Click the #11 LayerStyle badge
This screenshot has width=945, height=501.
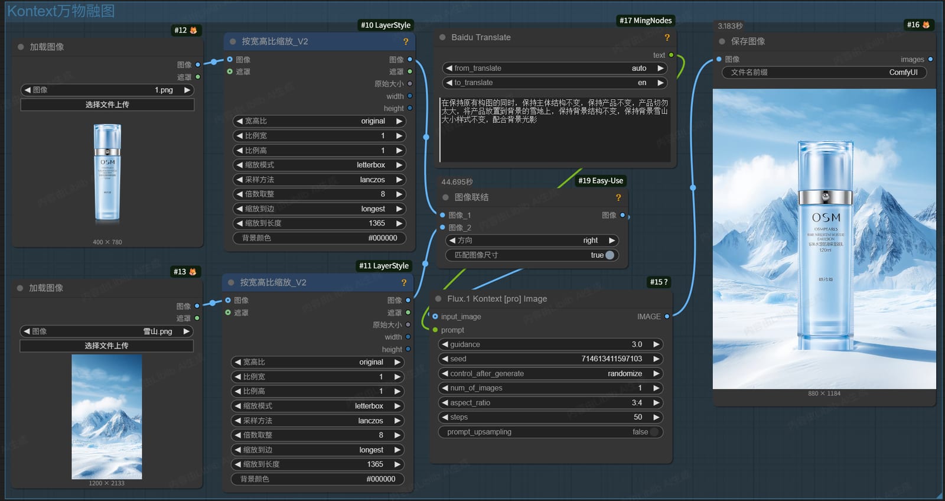pyautogui.click(x=384, y=266)
